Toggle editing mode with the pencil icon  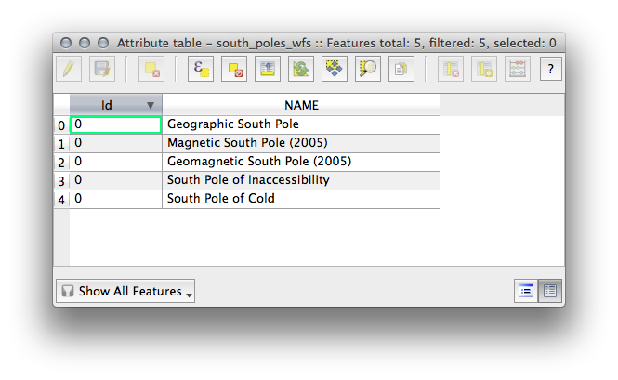pyautogui.click(x=69, y=69)
